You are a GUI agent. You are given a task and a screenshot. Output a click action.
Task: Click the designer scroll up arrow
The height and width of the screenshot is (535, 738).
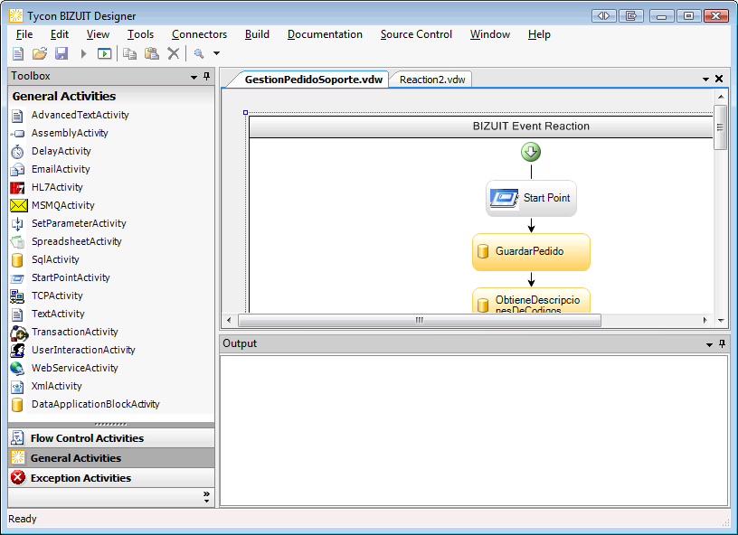[721, 97]
